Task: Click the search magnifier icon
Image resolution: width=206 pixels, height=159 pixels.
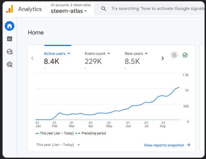Action: tap(104, 9)
